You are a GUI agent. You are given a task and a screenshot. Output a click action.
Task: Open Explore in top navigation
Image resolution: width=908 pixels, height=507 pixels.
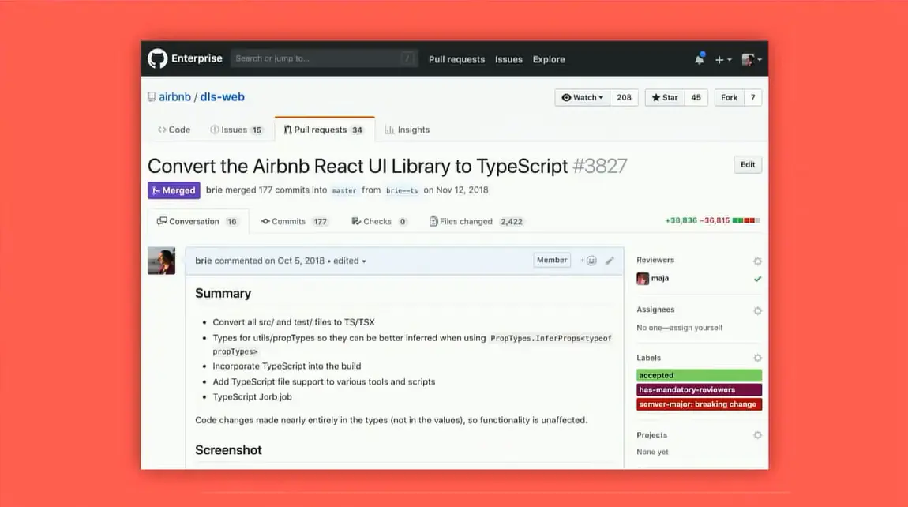(549, 59)
